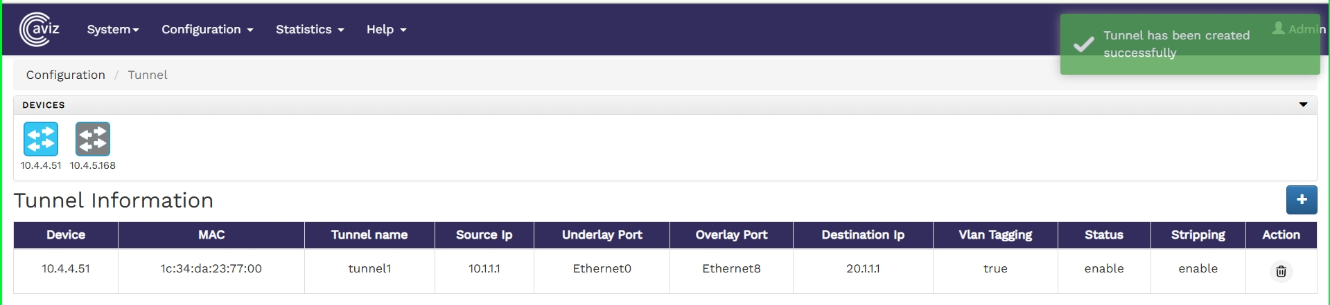
Task: Open the Configuration dropdown menu
Action: coord(207,29)
